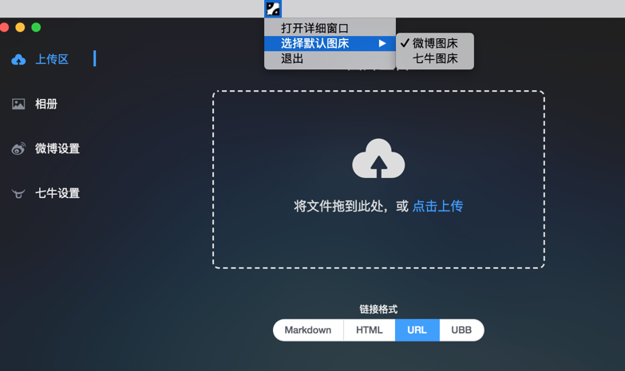Click the upload cloud icon in sidebar
The width and height of the screenshot is (625, 371).
pos(18,60)
